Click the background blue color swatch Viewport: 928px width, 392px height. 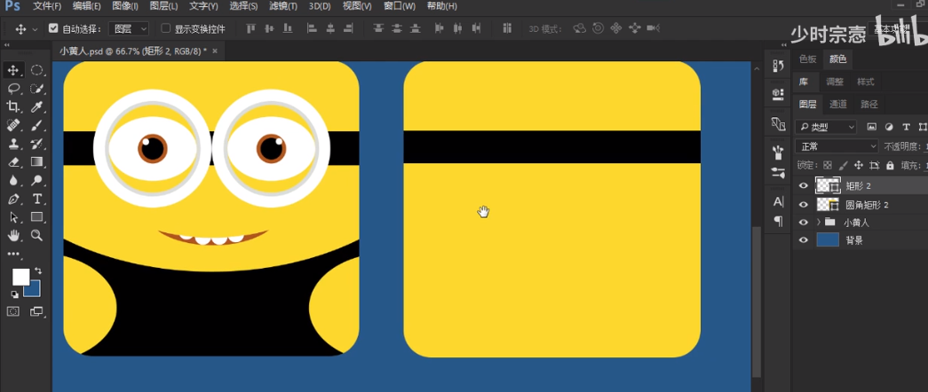tap(34, 290)
